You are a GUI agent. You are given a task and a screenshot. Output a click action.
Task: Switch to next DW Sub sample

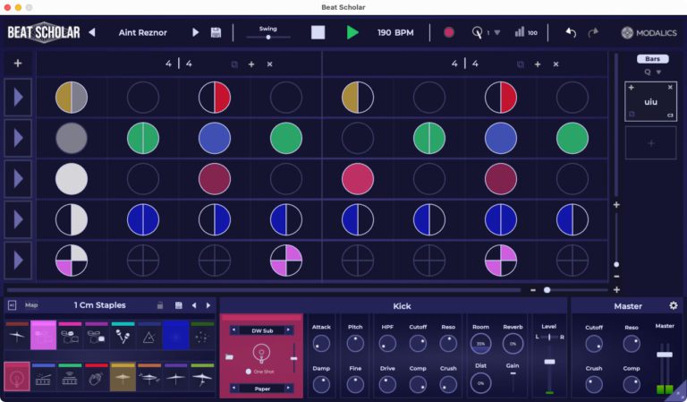(288, 330)
